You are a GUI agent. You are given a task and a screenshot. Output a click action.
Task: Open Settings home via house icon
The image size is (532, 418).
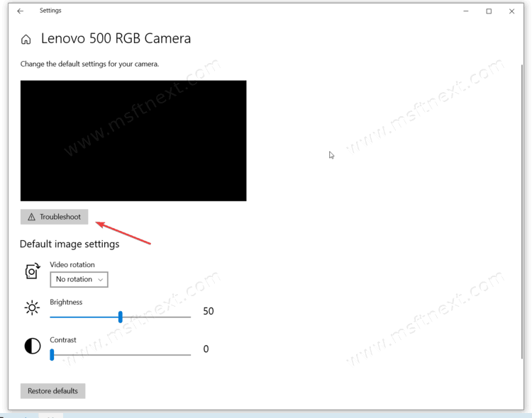coord(26,40)
